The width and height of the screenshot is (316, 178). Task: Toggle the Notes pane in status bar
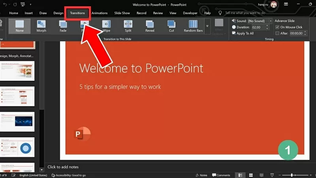[201, 175]
